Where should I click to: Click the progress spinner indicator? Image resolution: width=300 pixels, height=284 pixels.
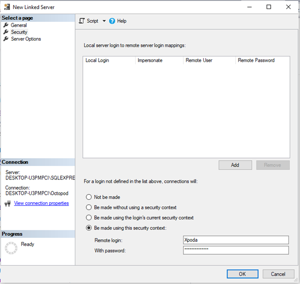[x=11, y=248]
